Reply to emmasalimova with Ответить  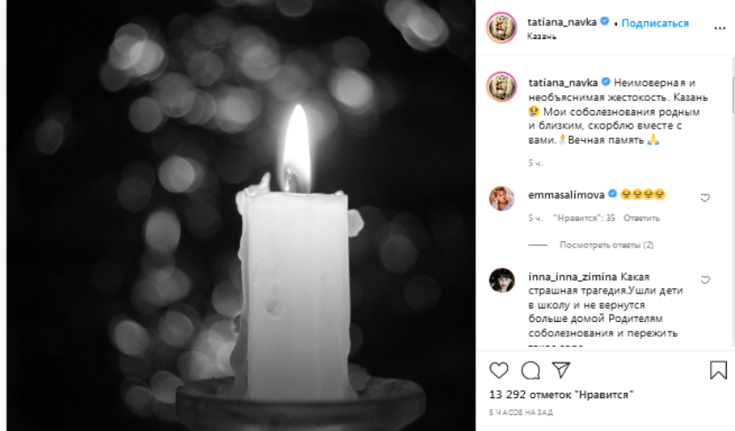641,218
